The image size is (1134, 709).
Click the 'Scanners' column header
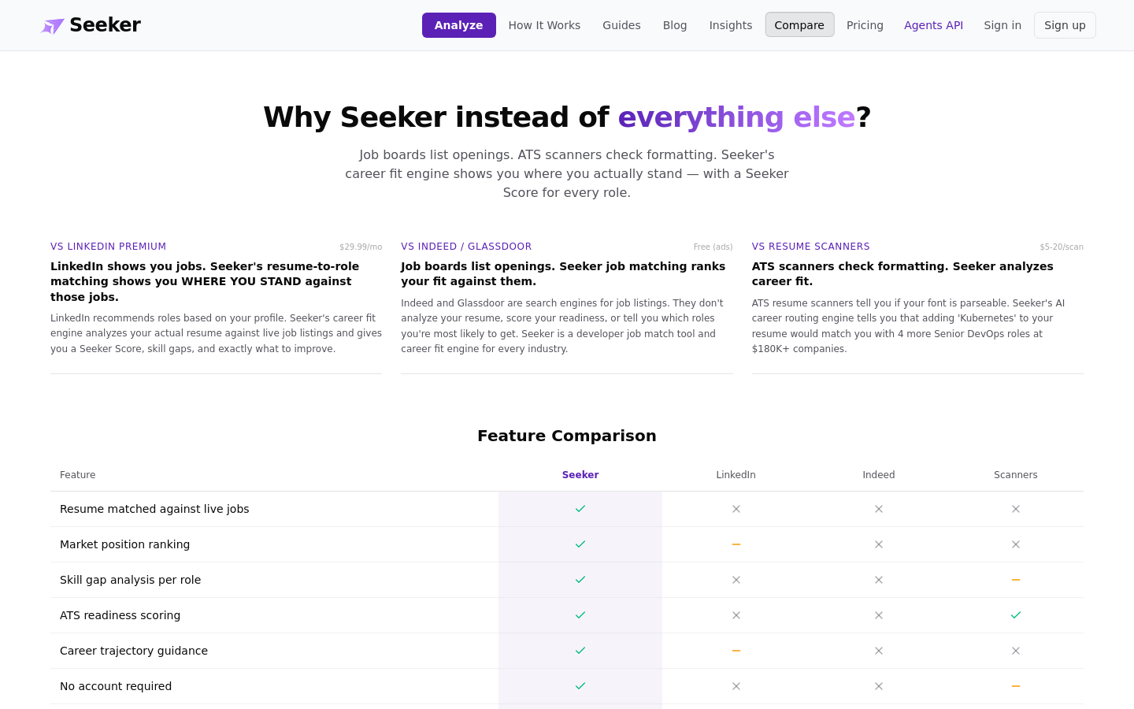1016,475
